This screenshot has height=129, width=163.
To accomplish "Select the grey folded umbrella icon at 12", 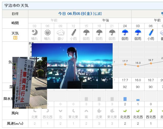I will click(73, 32).
